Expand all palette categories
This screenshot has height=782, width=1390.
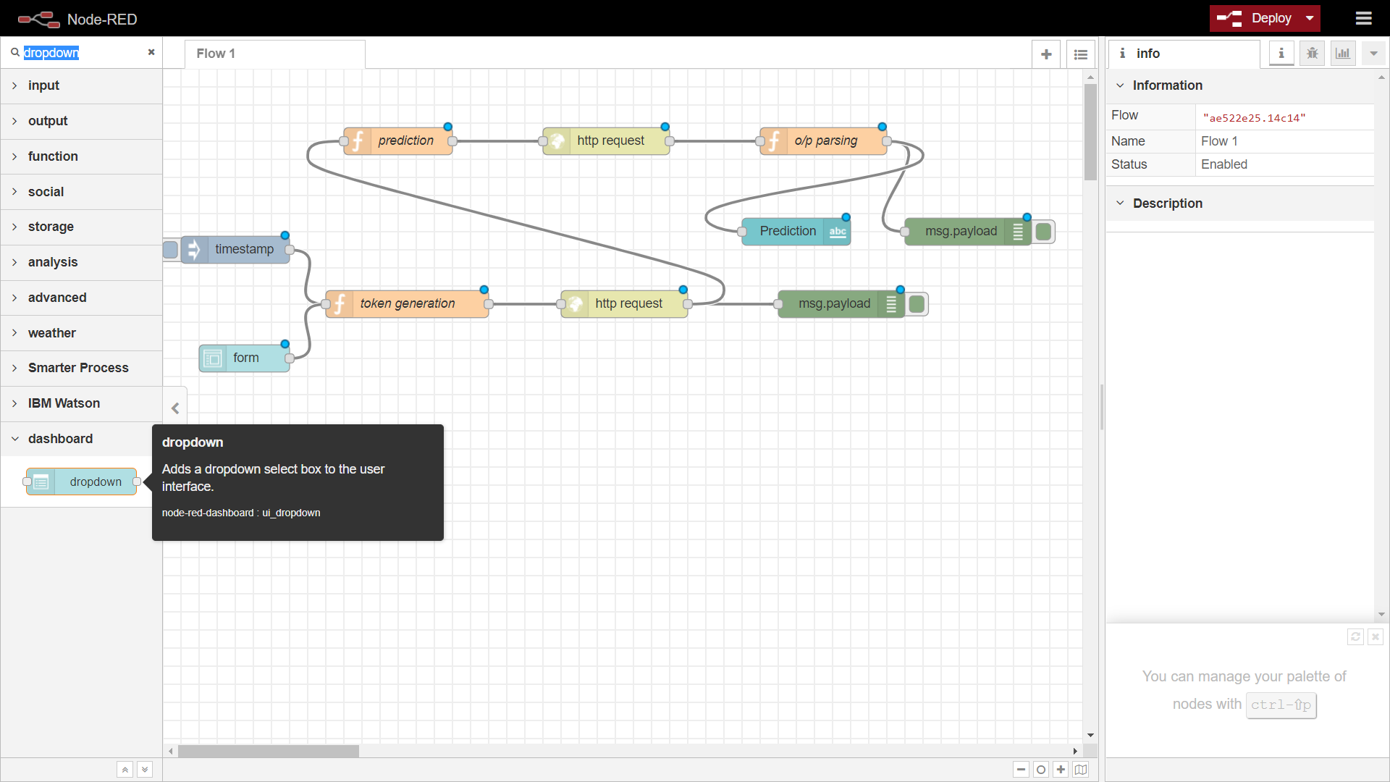click(145, 770)
